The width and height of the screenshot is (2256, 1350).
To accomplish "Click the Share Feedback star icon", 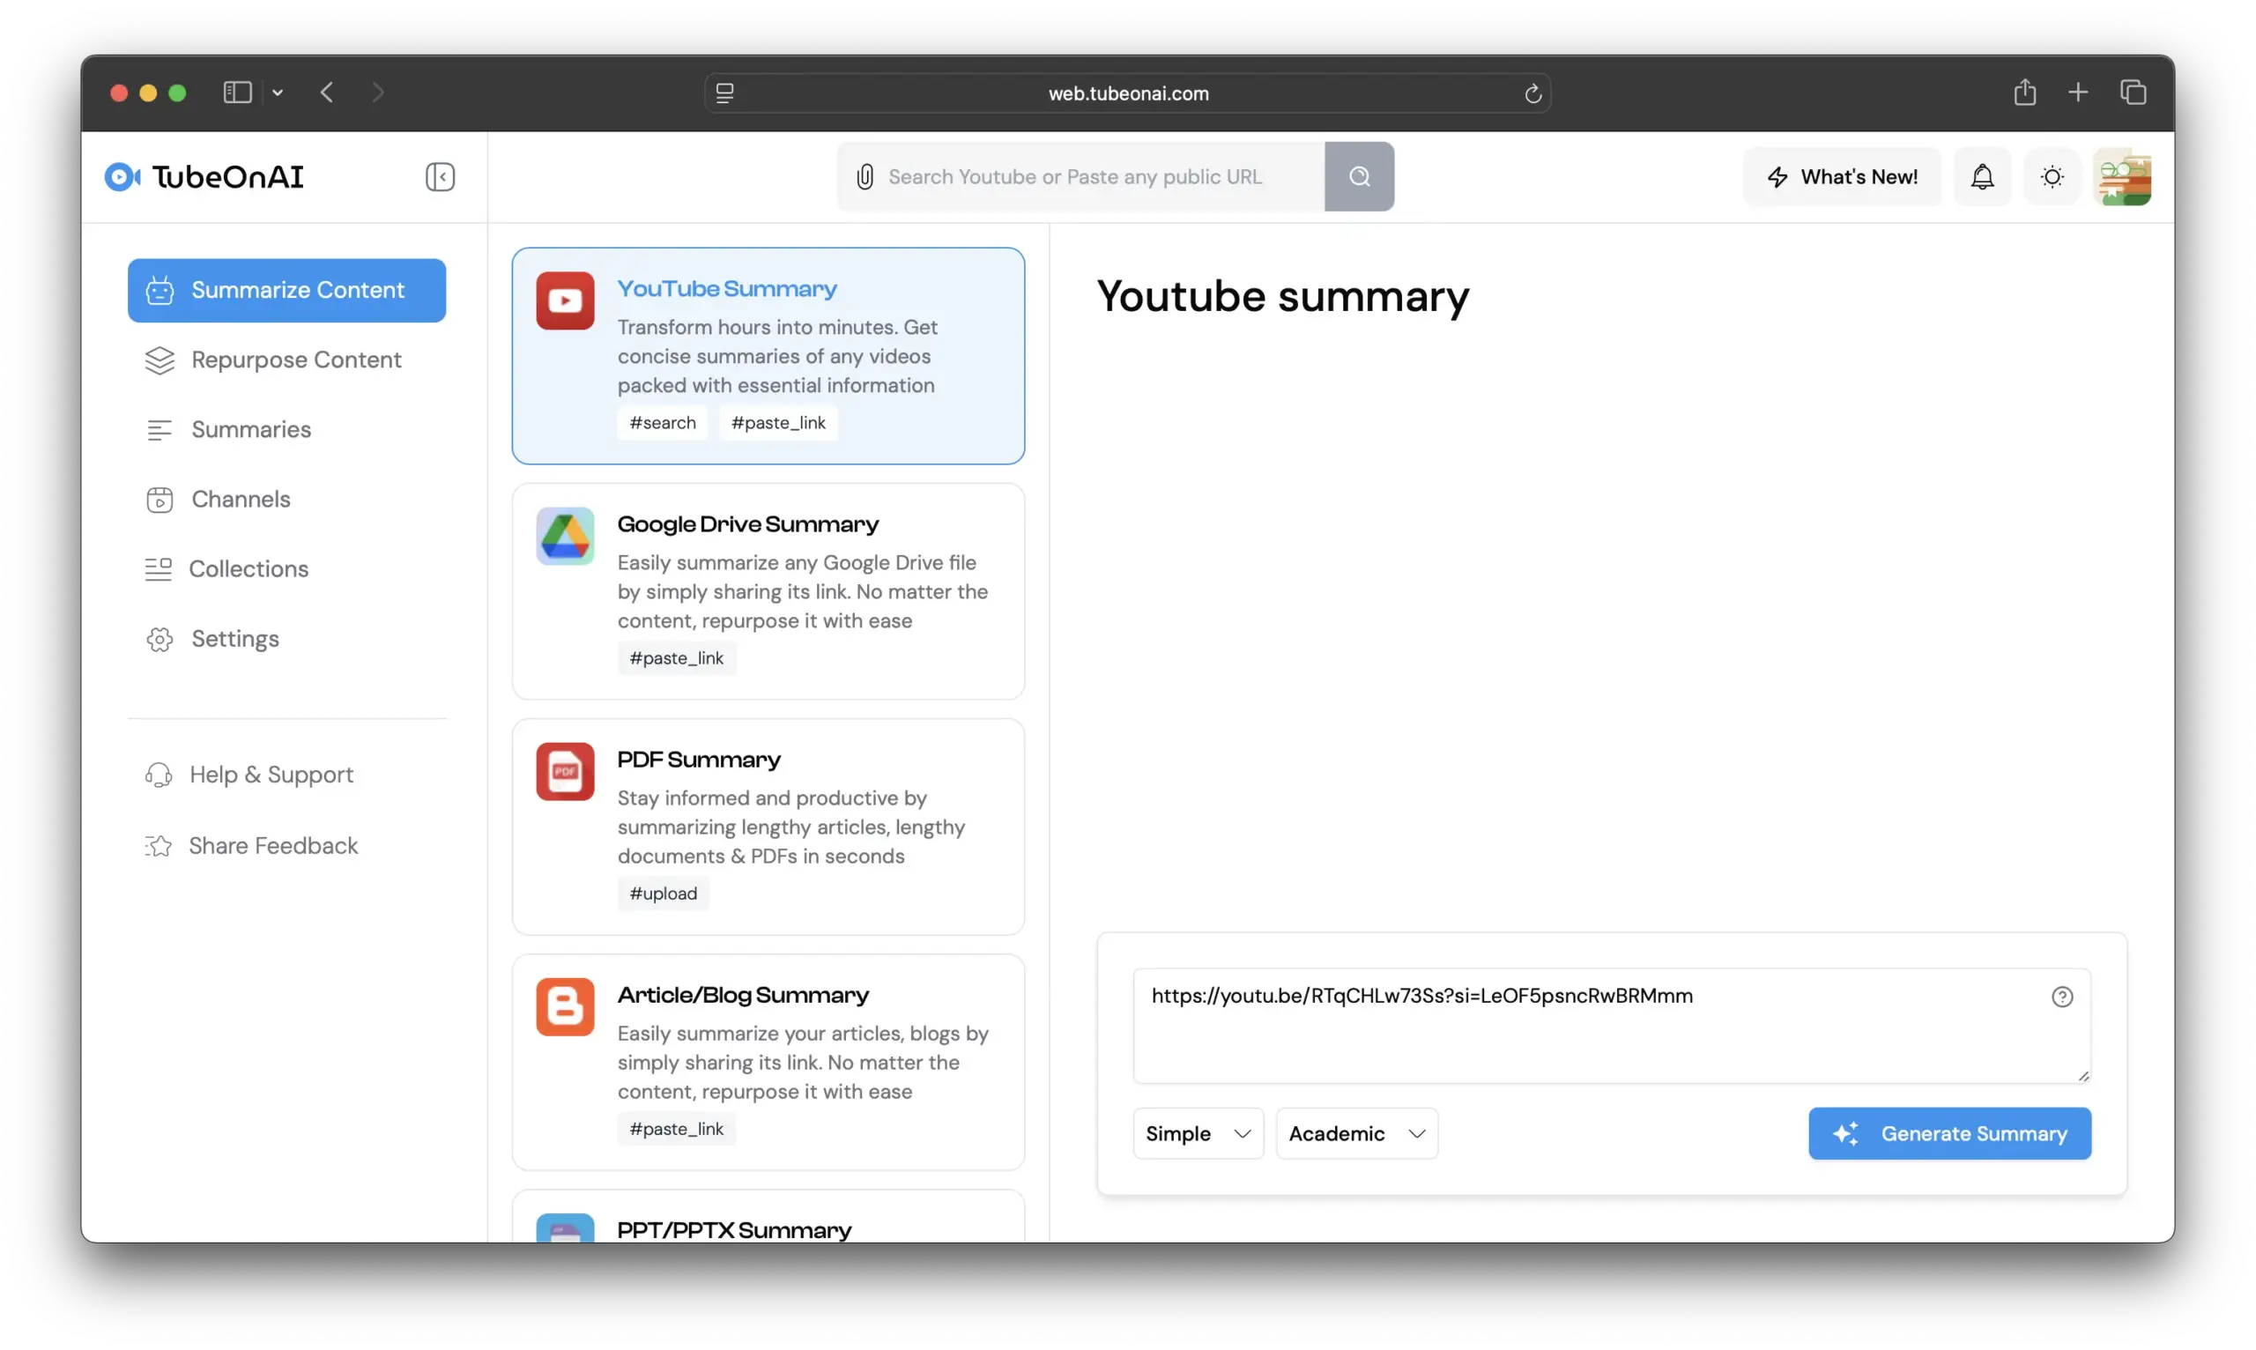I will tap(159, 846).
